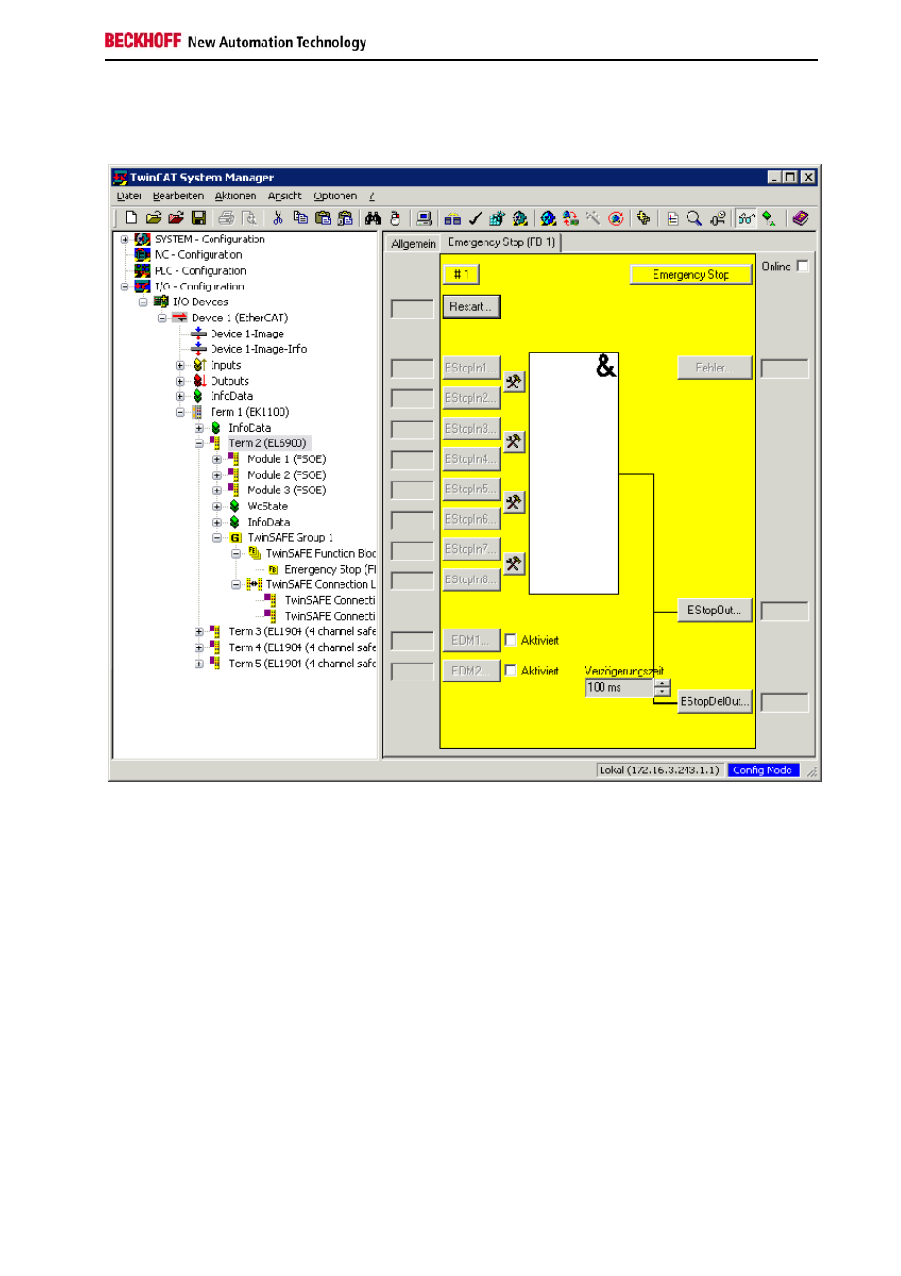Click the Restart... button
This screenshot has height=1276, width=901.
pyautogui.click(x=470, y=307)
